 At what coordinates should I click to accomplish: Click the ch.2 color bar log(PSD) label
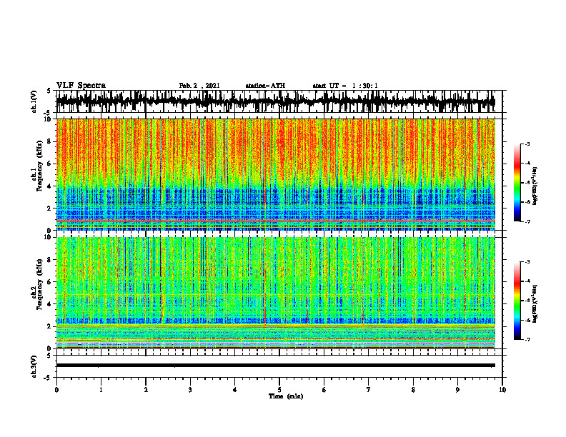[x=535, y=303]
